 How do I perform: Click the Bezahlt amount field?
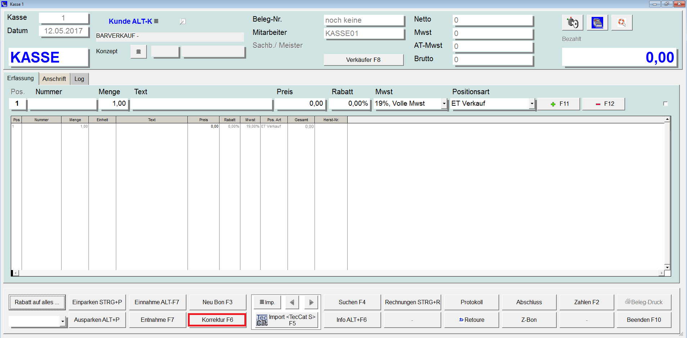619,58
